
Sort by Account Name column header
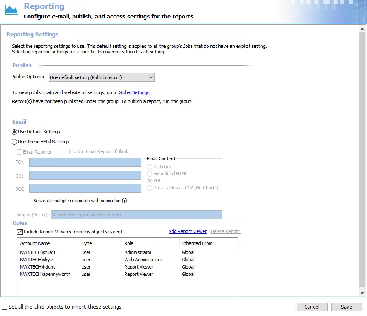pyautogui.click(x=48, y=243)
